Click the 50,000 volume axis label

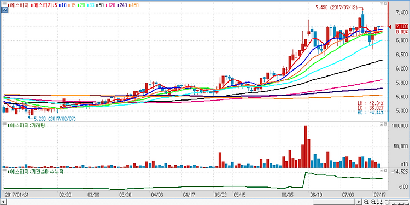(x=401, y=147)
